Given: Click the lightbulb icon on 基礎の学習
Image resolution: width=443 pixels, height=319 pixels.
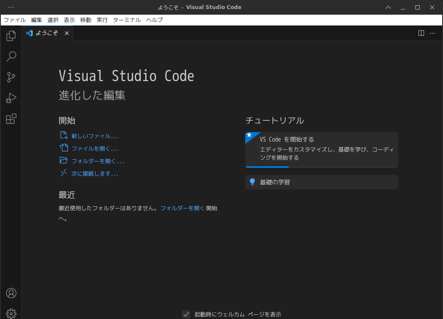Looking at the screenshot, I should pyautogui.click(x=252, y=182).
